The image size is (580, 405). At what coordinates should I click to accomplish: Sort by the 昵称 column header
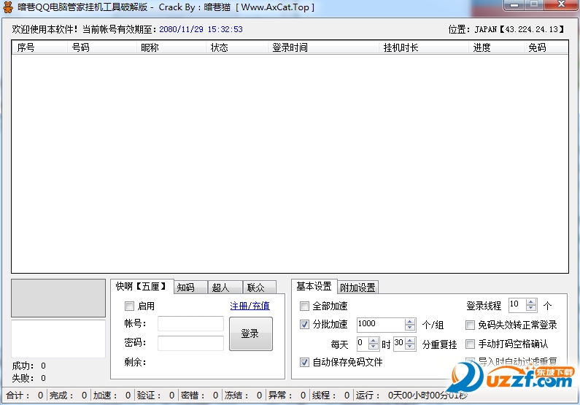(171, 47)
